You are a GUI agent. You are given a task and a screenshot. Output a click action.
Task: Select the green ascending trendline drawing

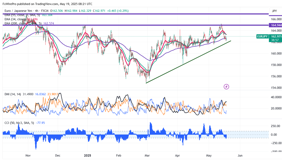click(x=188, y=62)
